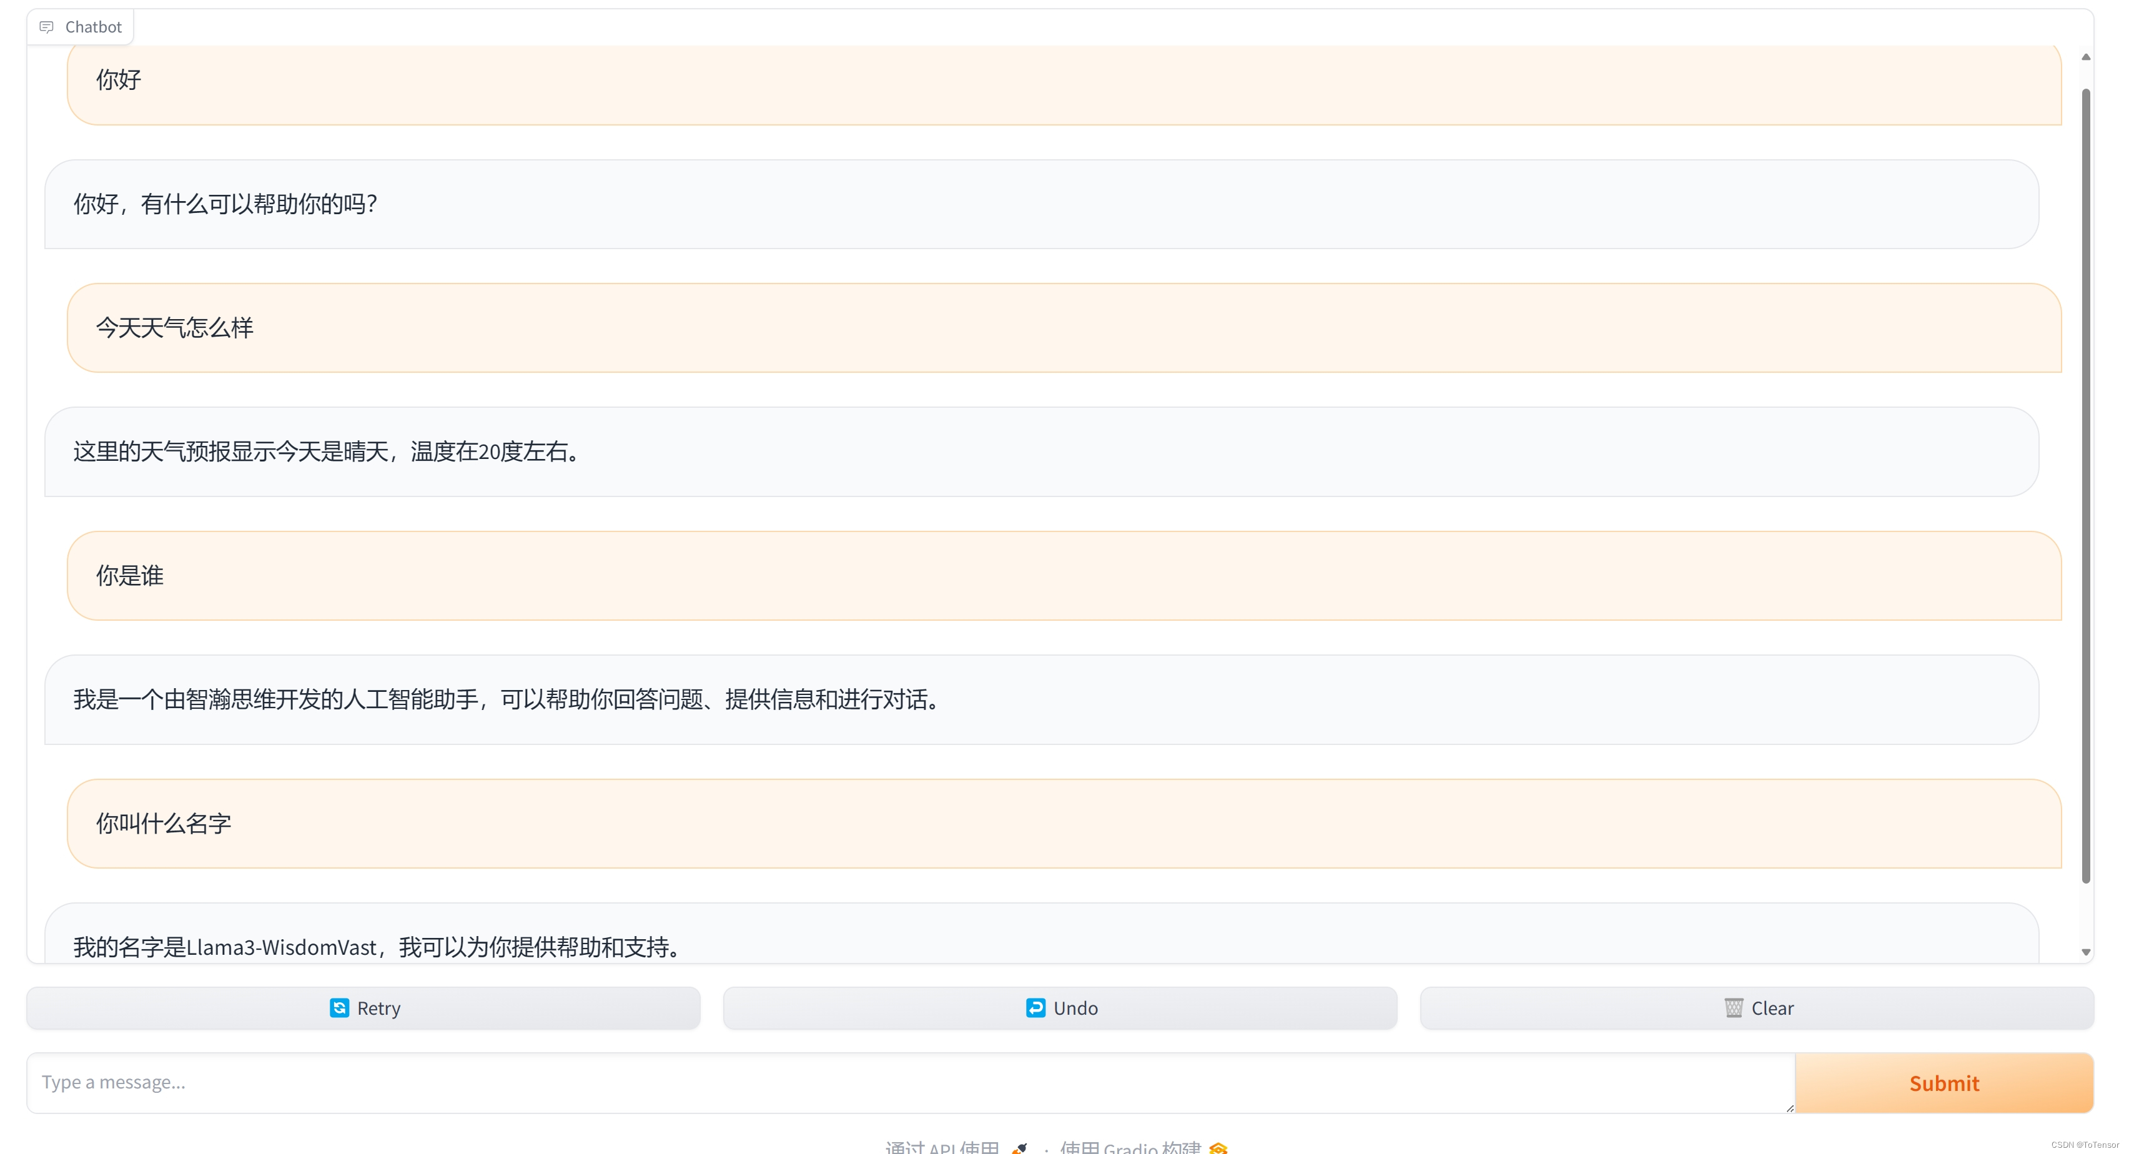This screenshot has width=2129, height=1154.
Task: Click the rocket icon in the footer
Action: click(1020, 1147)
